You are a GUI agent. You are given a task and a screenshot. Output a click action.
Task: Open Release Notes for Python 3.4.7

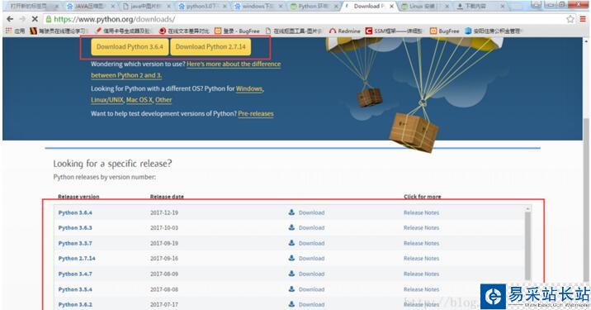421,274
